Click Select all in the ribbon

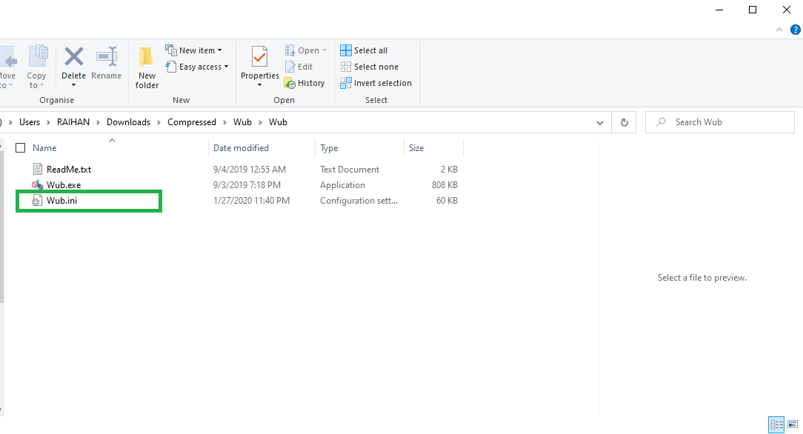pos(364,50)
